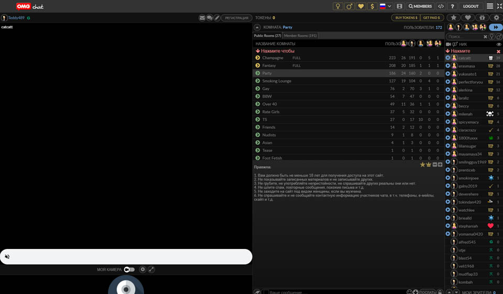Viewport: 503px width, 294px height.
Task: Open the Members search button
Action: [420, 6]
